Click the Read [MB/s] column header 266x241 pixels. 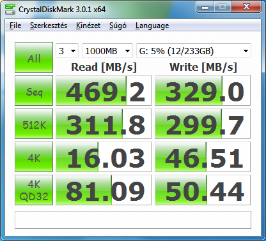click(x=104, y=67)
